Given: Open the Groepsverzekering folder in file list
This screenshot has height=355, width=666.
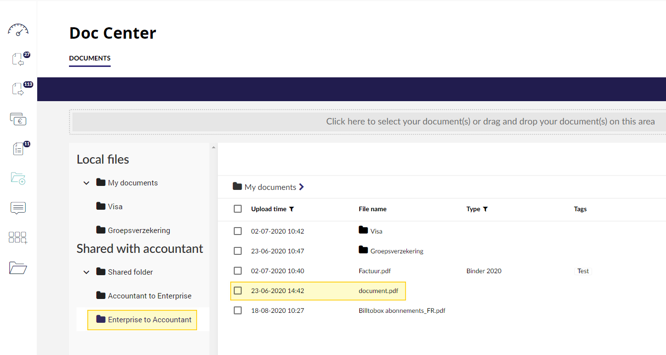Looking at the screenshot, I should (397, 251).
